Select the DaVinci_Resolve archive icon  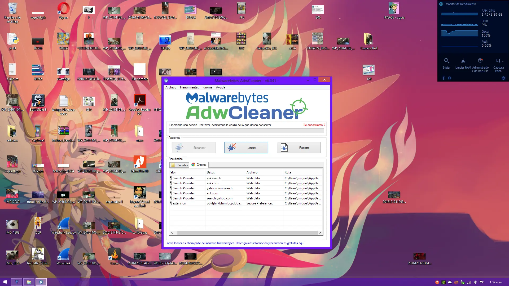[x=63, y=133]
